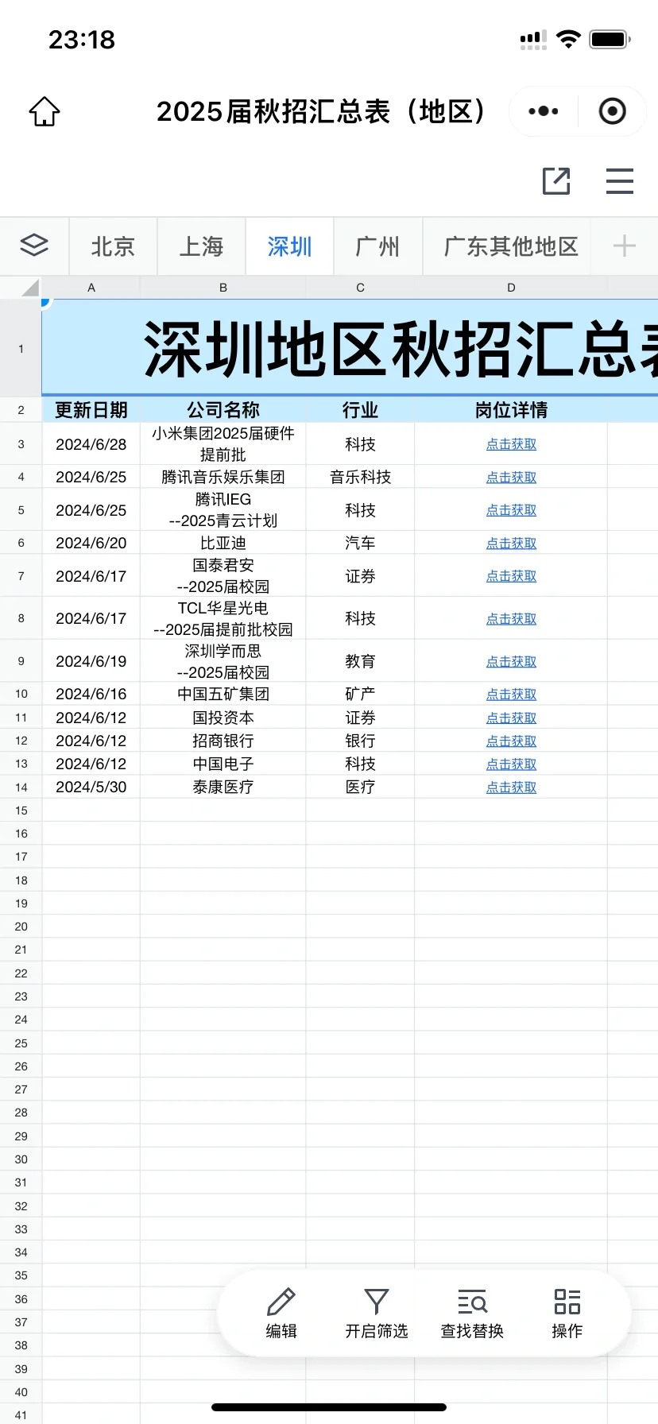Open 点击获取 link for 招商银行
This screenshot has height=1424, width=658.
click(x=511, y=741)
